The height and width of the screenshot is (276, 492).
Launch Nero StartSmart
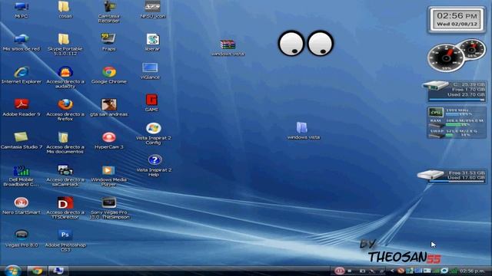click(x=22, y=205)
